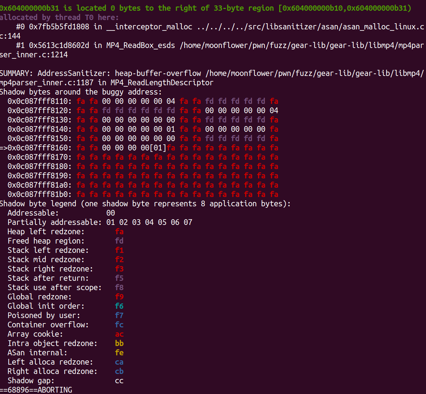
Task: Click shadow address 0x0c087fff8160 with arrow
Action: click(x=36, y=148)
